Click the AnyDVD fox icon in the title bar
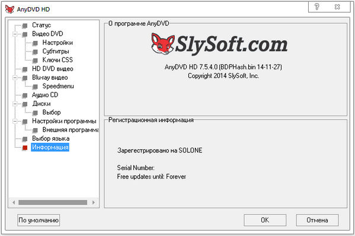This screenshot has width=355, height=236. (x=9, y=9)
